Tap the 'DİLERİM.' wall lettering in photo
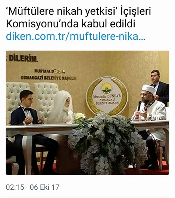The image size is (175, 198). coord(24,58)
